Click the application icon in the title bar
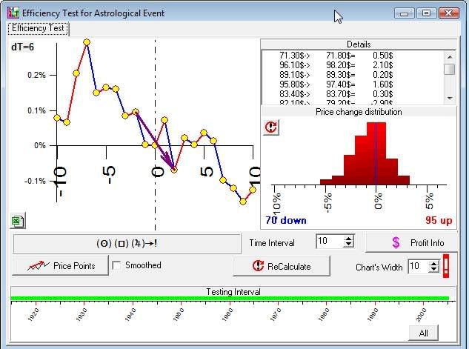Image resolution: width=469 pixels, height=349 pixels. click(x=13, y=13)
